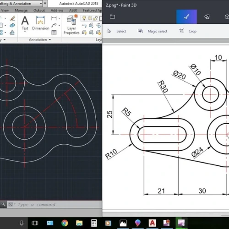This screenshot has height=229, width=229.
Task: Toggle the layer On/Off lightbulb icon
Action: [x=84, y=18]
